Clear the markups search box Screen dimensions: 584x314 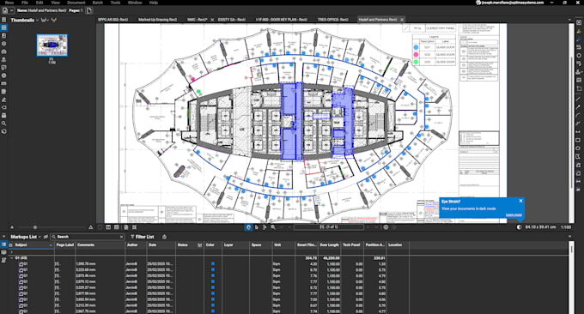point(121,237)
